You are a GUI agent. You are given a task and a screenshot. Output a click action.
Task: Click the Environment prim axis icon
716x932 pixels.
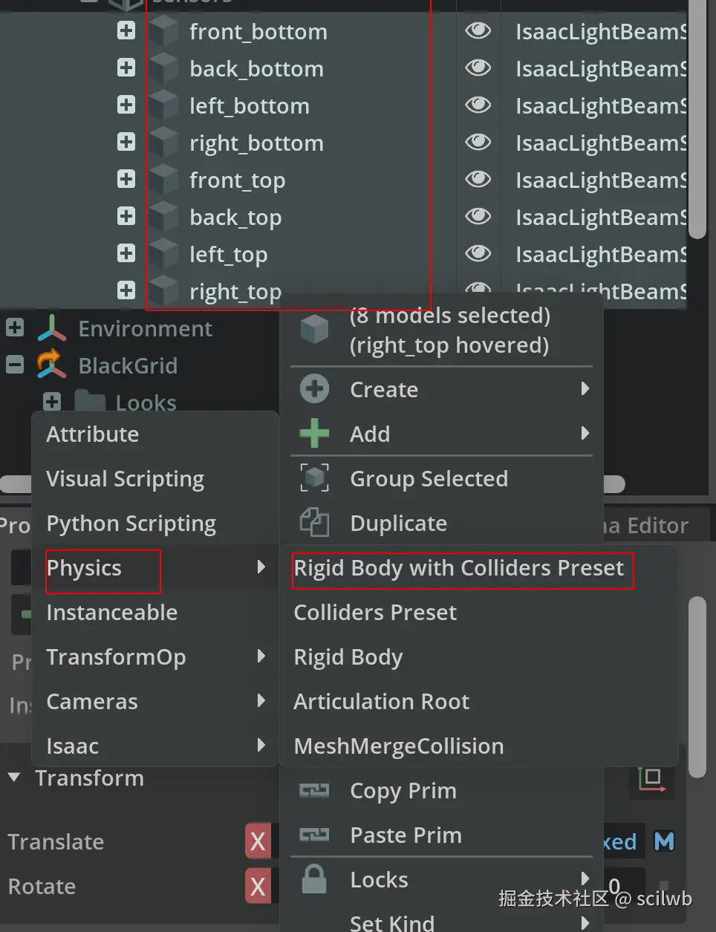pos(52,328)
